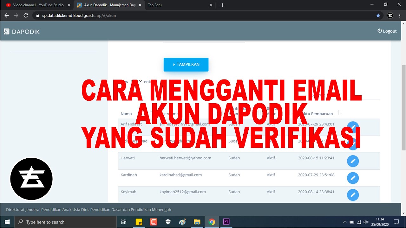This screenshot has height=228, width=406.
Task: Click the name Herwati in the table
Action: tap(128, 158)
